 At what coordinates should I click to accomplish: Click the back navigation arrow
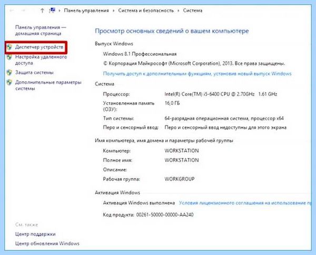12,11
